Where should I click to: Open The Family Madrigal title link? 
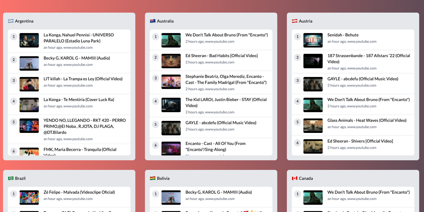coord(226,79)
